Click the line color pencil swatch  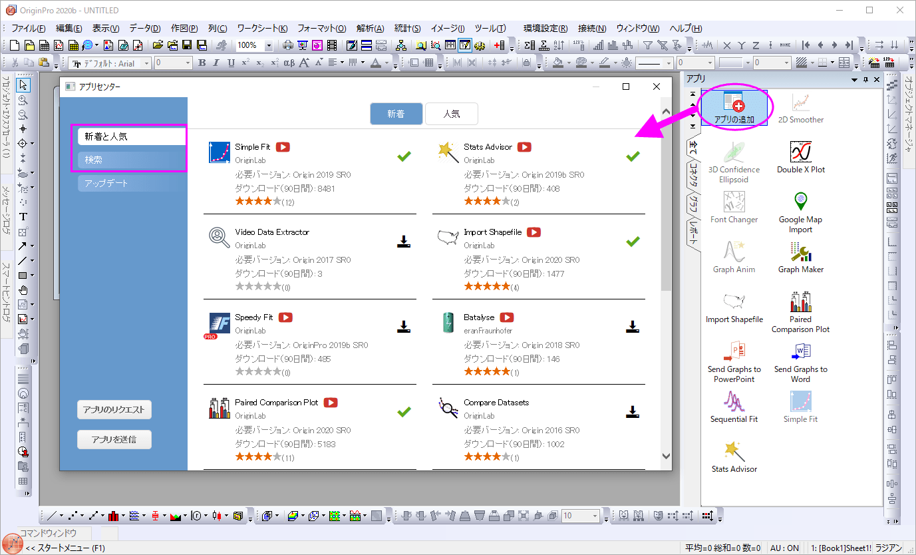point(604,63)
